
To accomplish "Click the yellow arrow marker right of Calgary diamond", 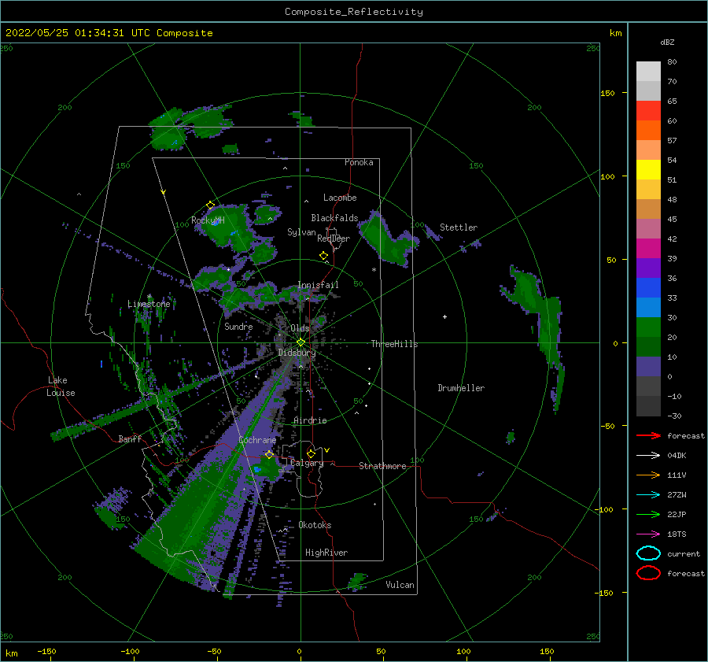I will [327, 450].
